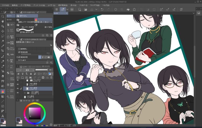The width and height of the screenshot is (202, 128).
Task: Select the active Fill bucket tool
Action: [x=3, y=91]
